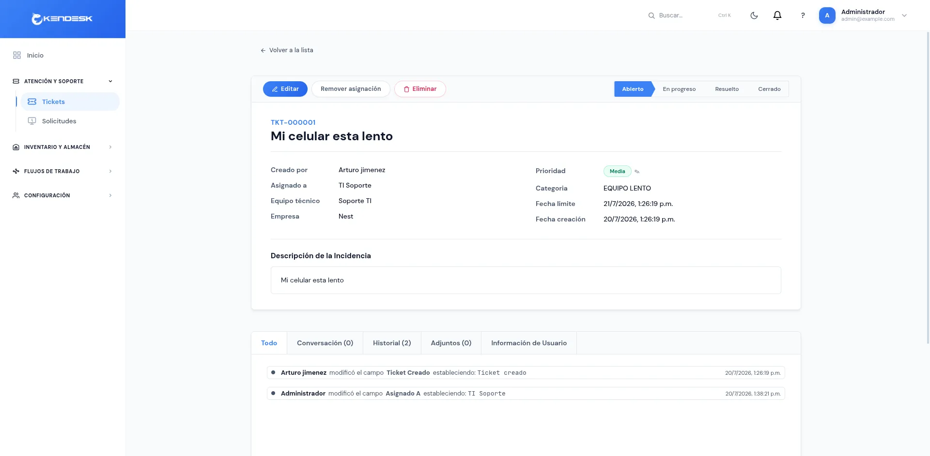Click the Fecha límite date value
This screenshot has height=456, width=930.
pyautogui.click(x=638, y=204)
